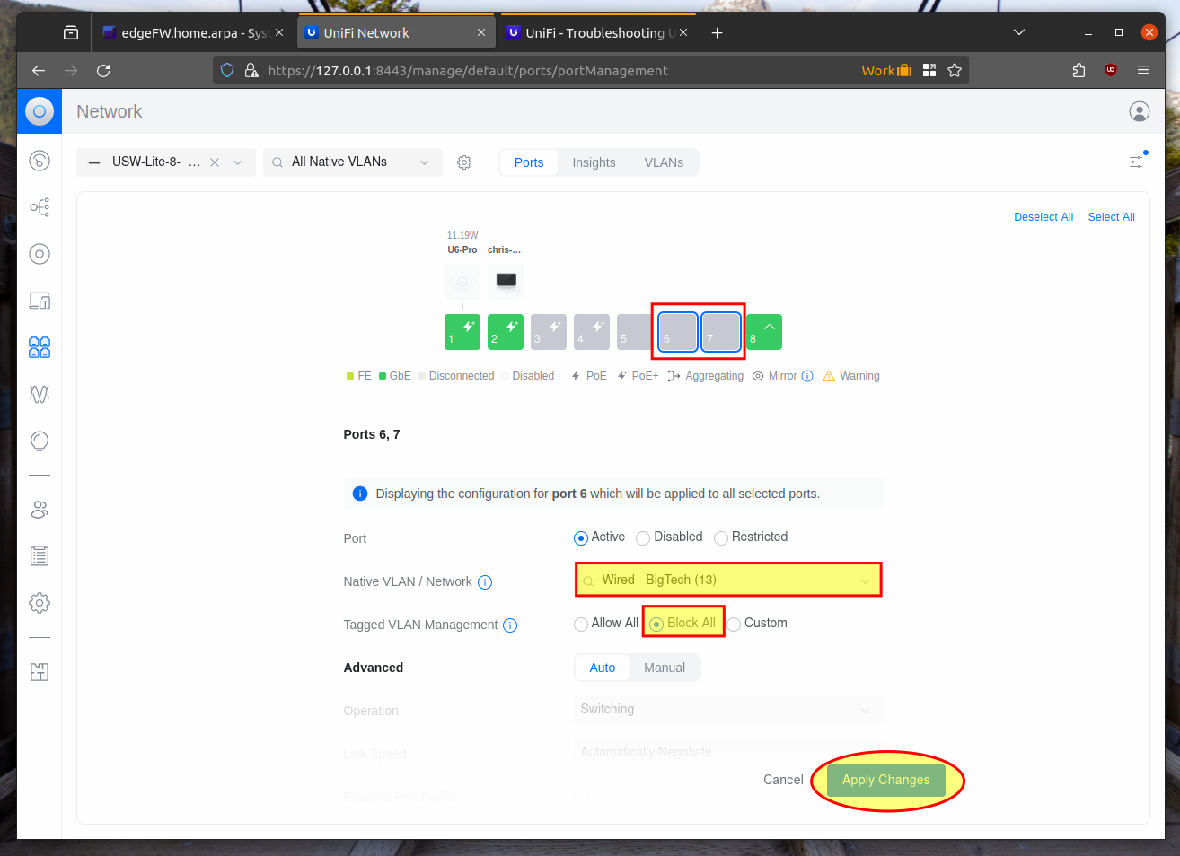Open the filter sliders icon at right
The image size is (1180, 856).
(1136, 162)
